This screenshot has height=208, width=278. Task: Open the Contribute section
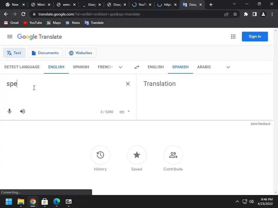(173, 155)
